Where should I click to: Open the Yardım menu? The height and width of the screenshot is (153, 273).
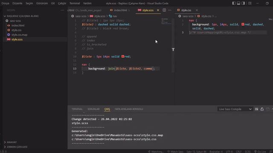tap(87, 3)
